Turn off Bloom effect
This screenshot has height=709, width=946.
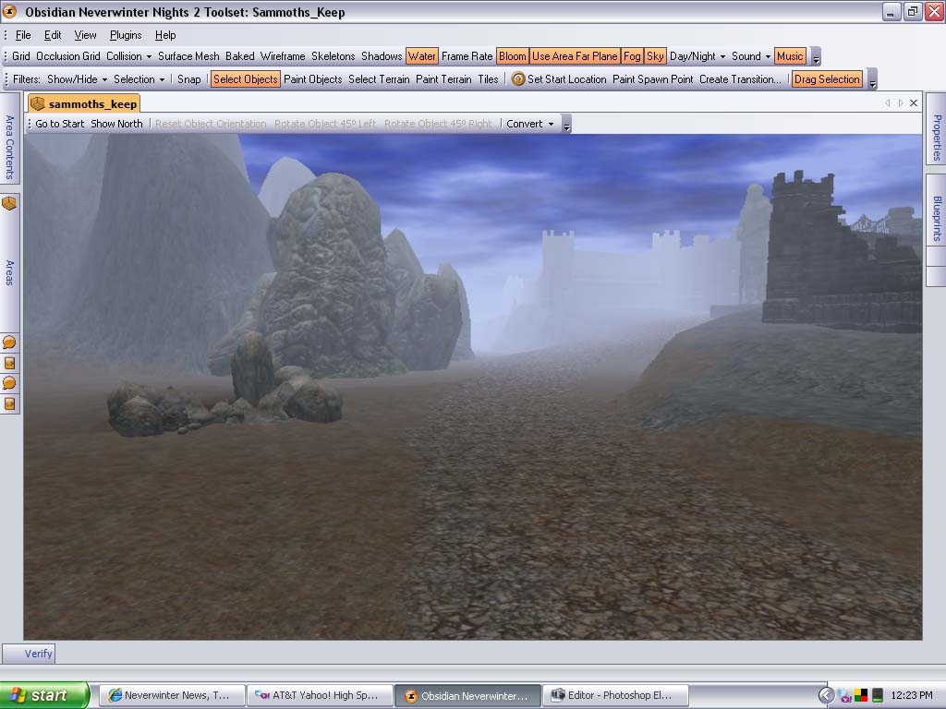pos(512,56)
